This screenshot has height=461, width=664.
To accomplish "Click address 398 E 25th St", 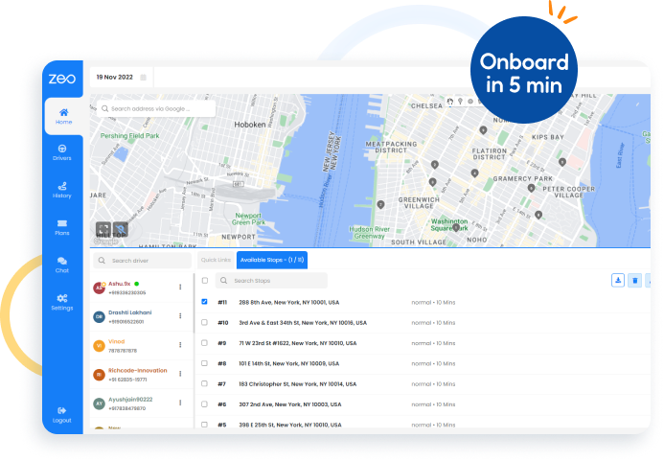I will [x=290, y=425].
